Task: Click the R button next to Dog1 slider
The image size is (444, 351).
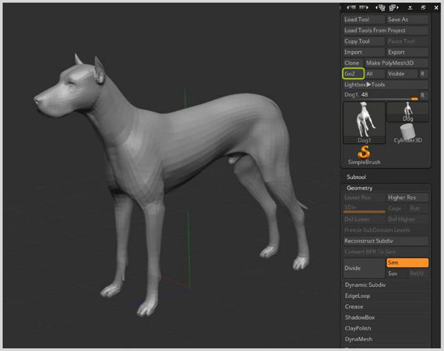Action: [x=423, y=95]
